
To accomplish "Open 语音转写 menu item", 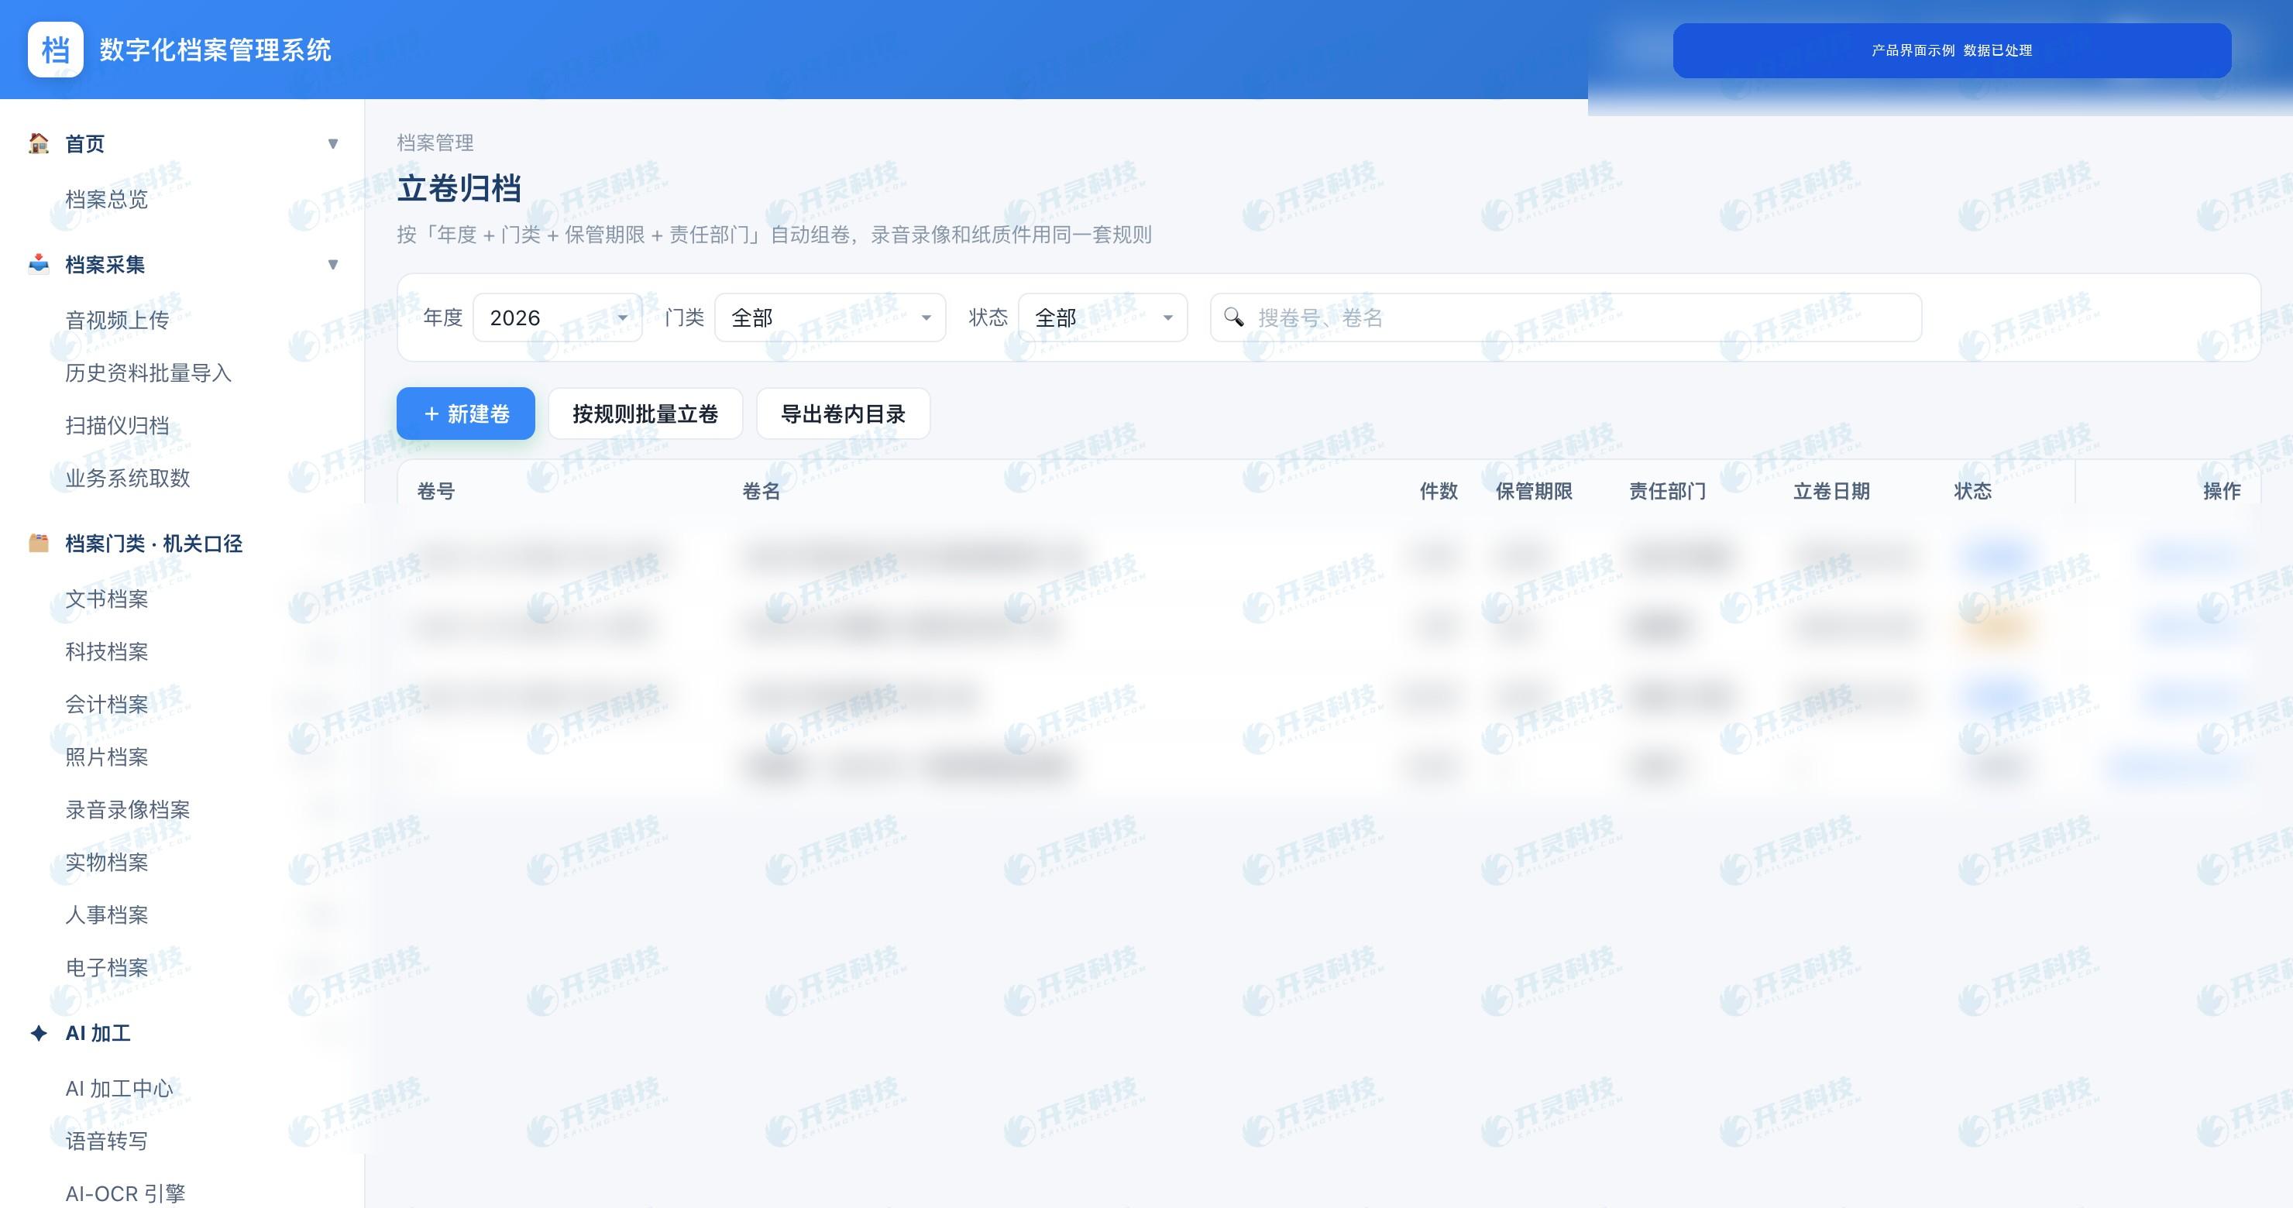I will tap(107, 1141).
